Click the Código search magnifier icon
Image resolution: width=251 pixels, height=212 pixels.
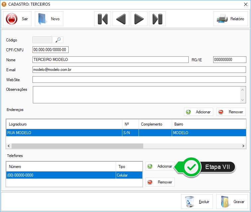[58, 40]
